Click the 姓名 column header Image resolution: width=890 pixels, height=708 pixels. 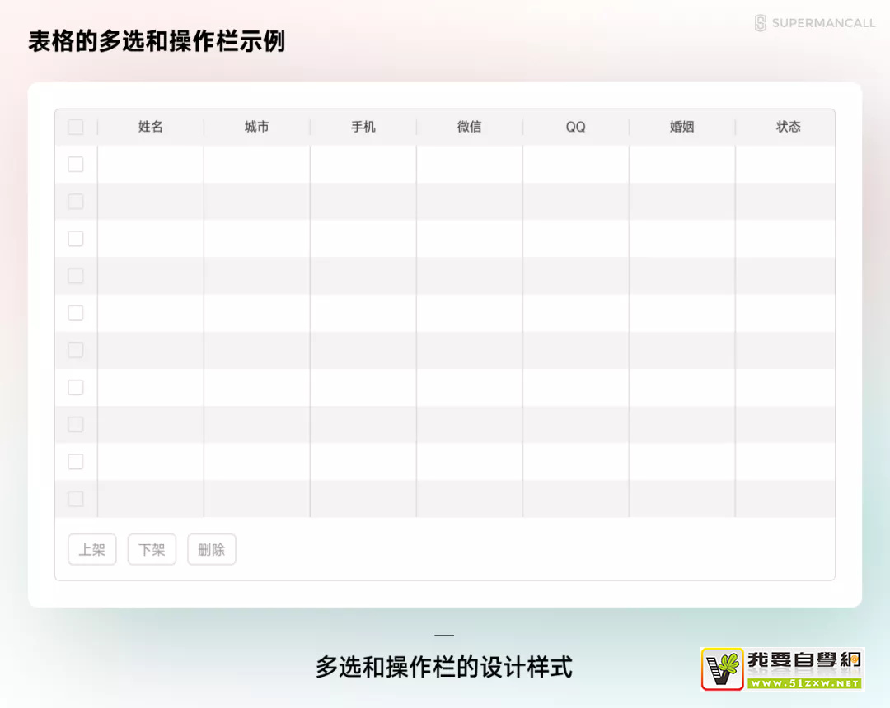151,127
